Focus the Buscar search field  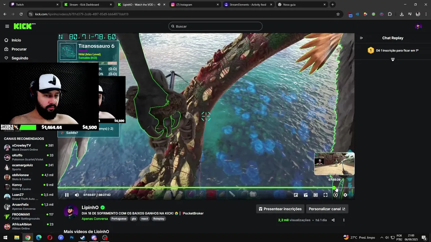(215, 26)
